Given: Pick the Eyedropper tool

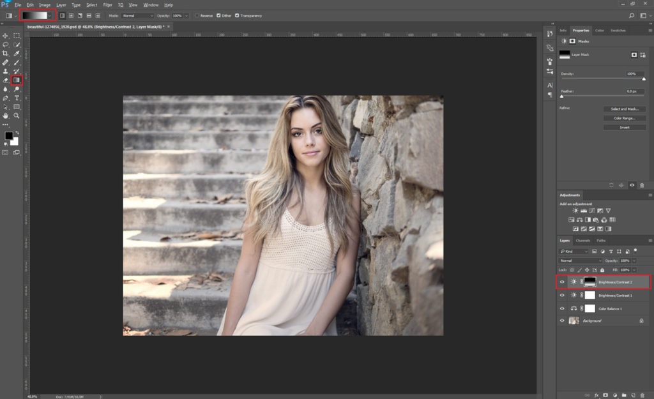Looking at the screenshot, I should 17,54.
